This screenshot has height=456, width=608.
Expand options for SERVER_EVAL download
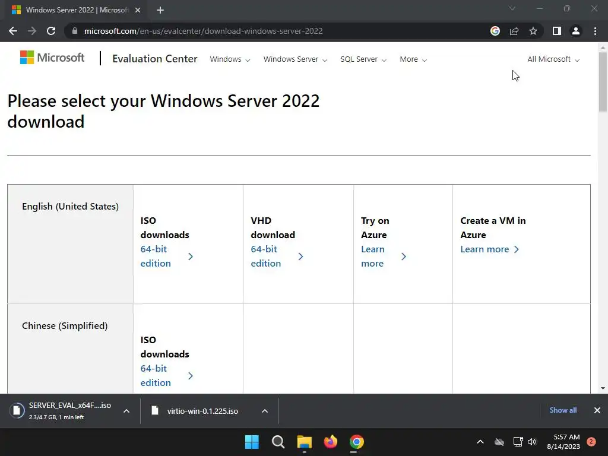[126, 411]
